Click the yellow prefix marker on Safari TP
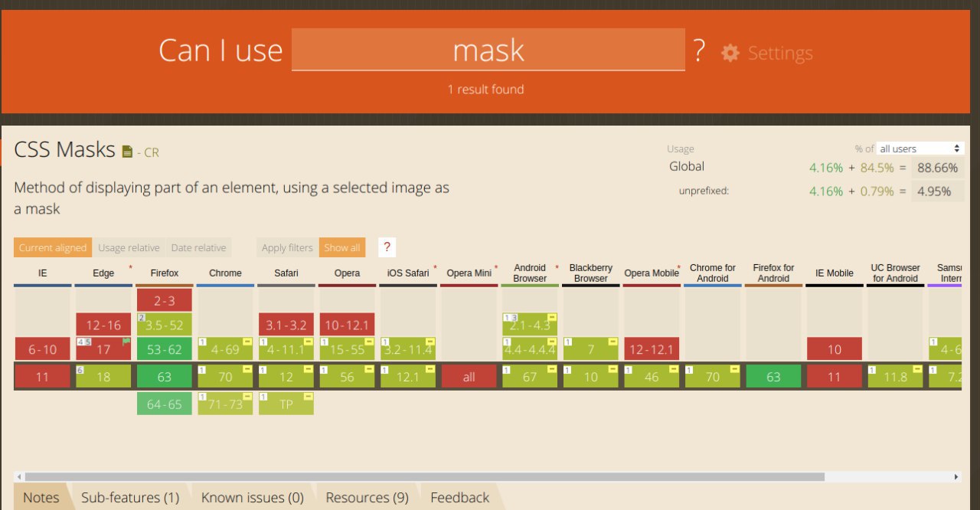This screenshot has width=980, height=510. coord(309,396)
